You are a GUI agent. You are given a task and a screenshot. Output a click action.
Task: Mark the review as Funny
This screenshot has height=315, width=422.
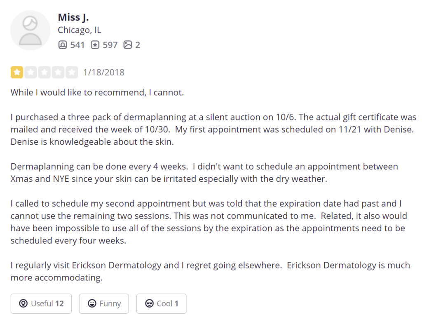(x=104, y=303)
